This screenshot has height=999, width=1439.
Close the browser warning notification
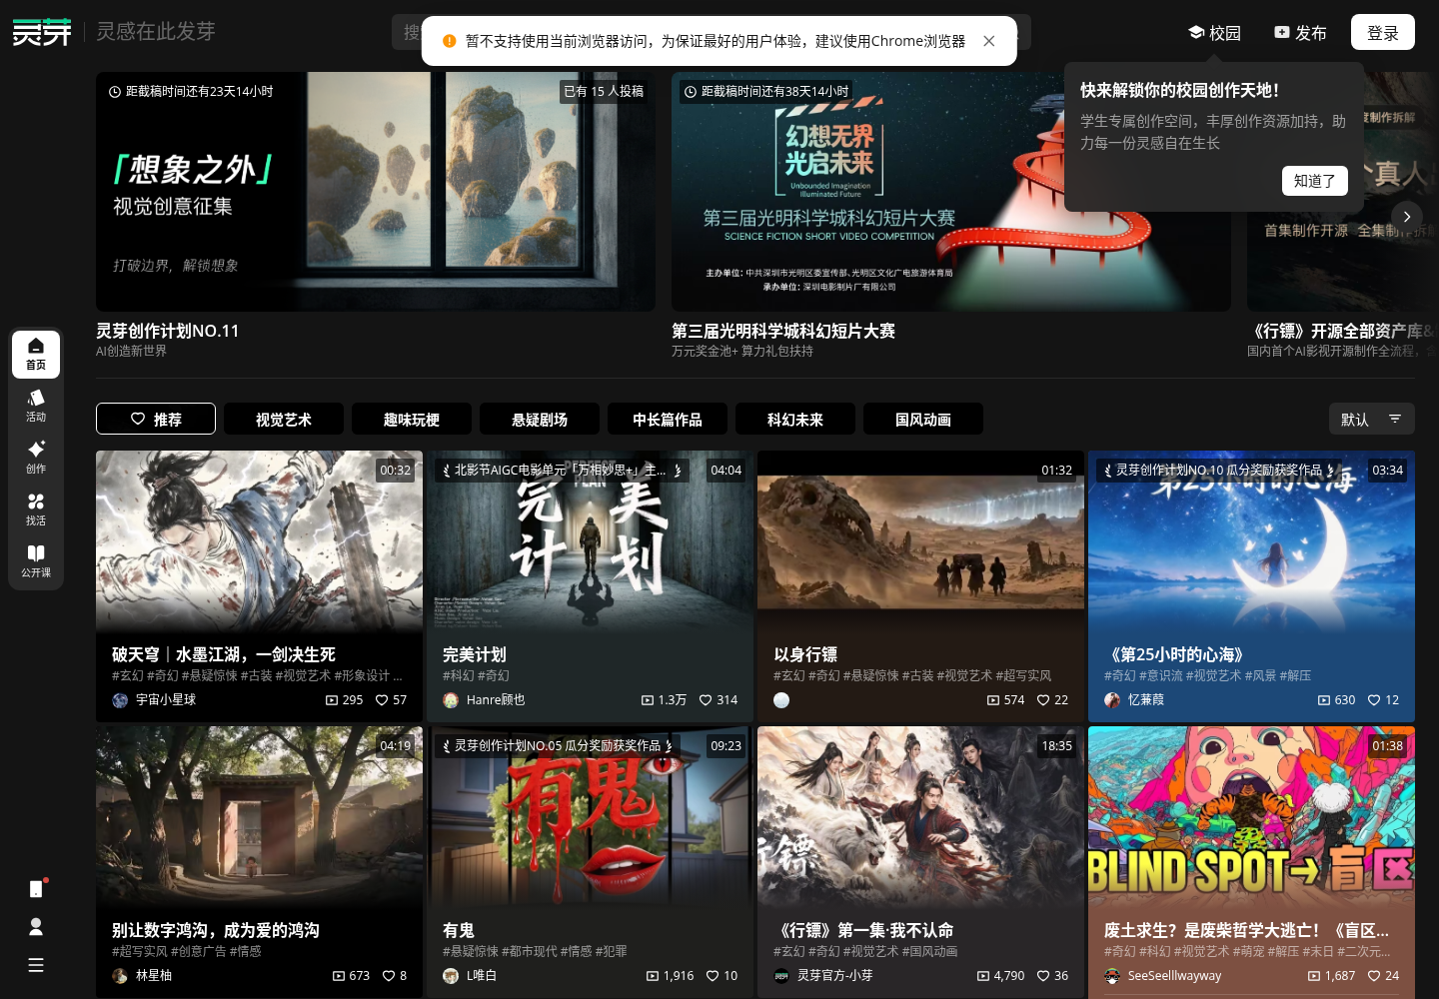(989, 41)
